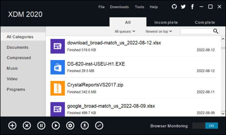
Task: Switch to the All tab
Action: (x=128, y=22)
